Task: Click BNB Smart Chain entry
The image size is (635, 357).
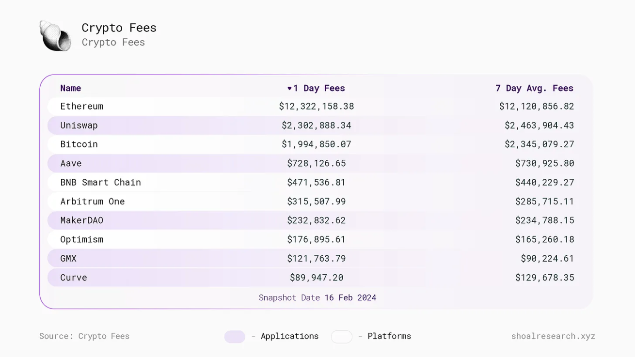Action: pos(100,183)
